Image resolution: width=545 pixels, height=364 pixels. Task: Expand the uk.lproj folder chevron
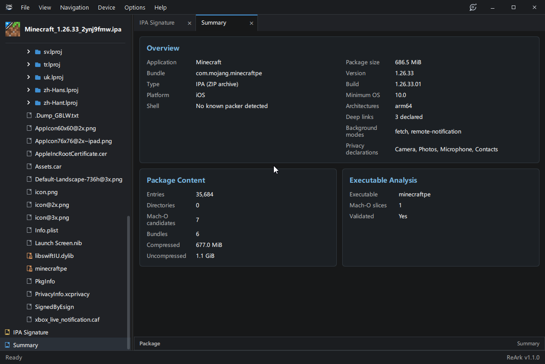click(29, 77)
